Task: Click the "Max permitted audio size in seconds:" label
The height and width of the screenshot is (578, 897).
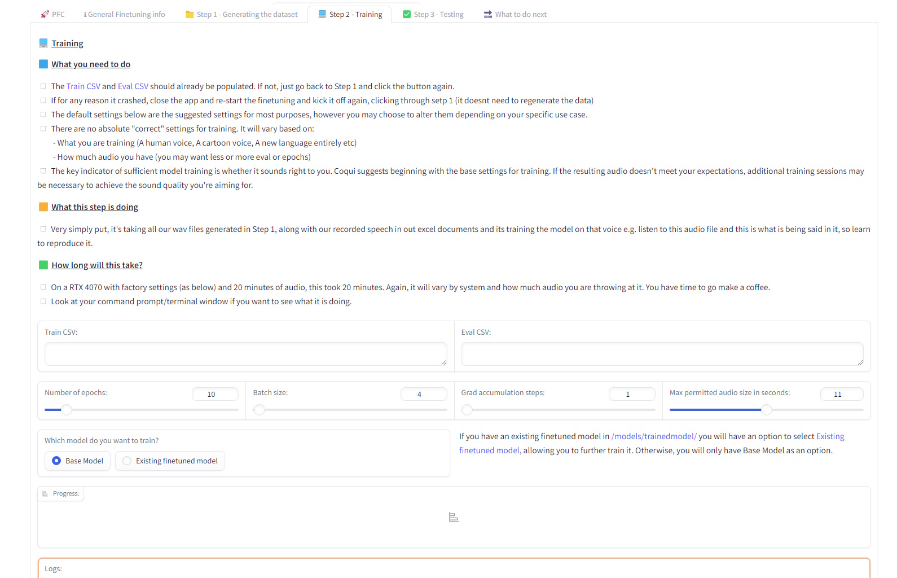Action: click(729, 393)
